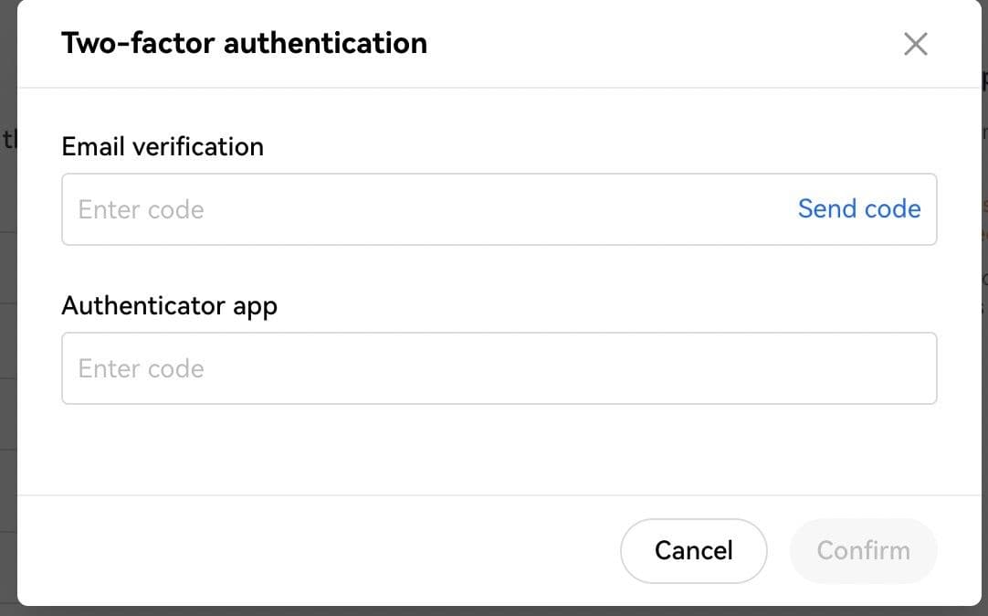988x616 pixels.
Task: Place cursor in the authenticator code input box
Action: 499,368
